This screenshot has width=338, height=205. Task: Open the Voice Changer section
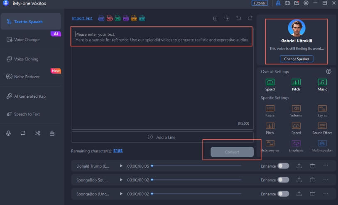31,40
